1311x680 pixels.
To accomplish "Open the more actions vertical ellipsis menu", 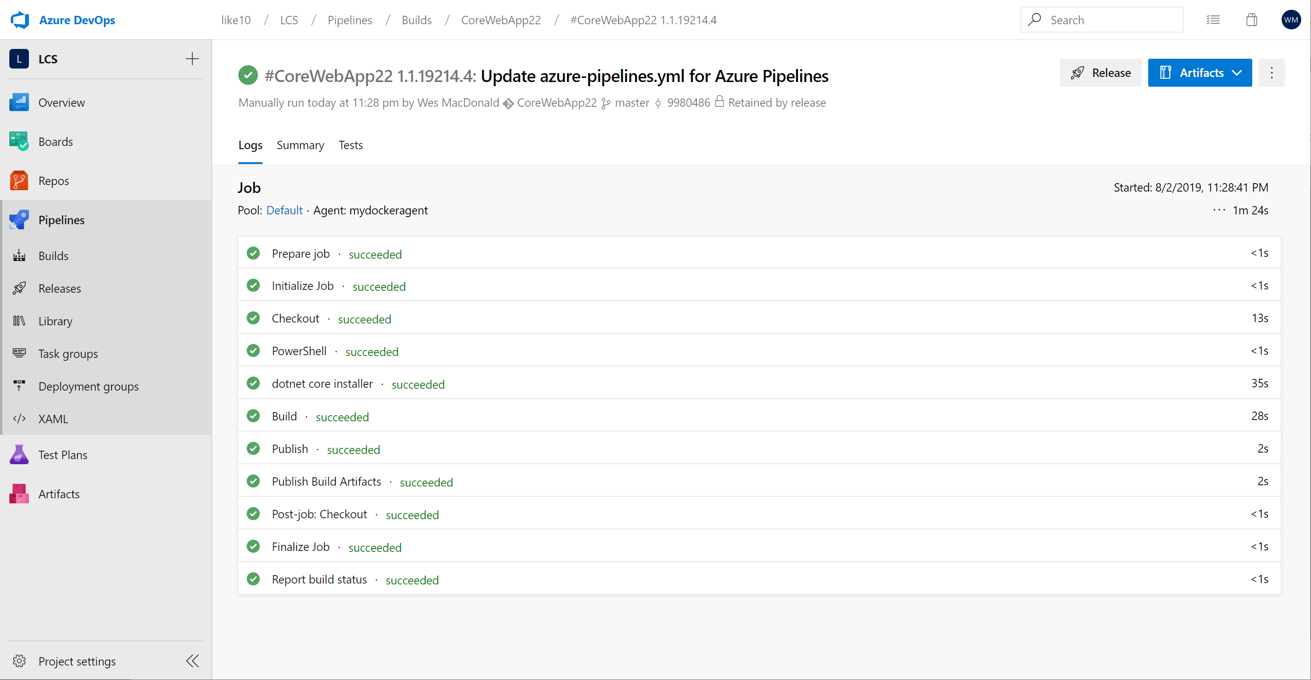I will click(1271, 73).
